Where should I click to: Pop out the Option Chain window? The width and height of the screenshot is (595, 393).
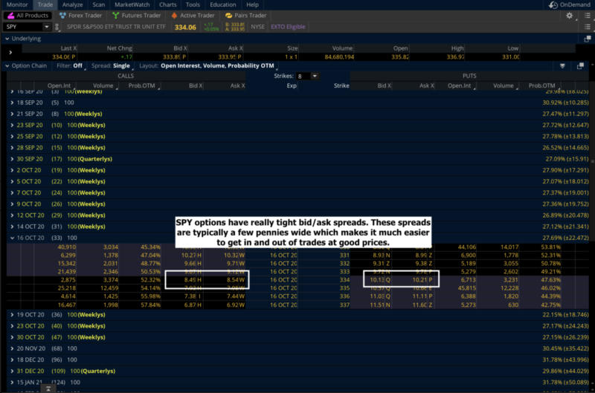click(x=580, y=66)
